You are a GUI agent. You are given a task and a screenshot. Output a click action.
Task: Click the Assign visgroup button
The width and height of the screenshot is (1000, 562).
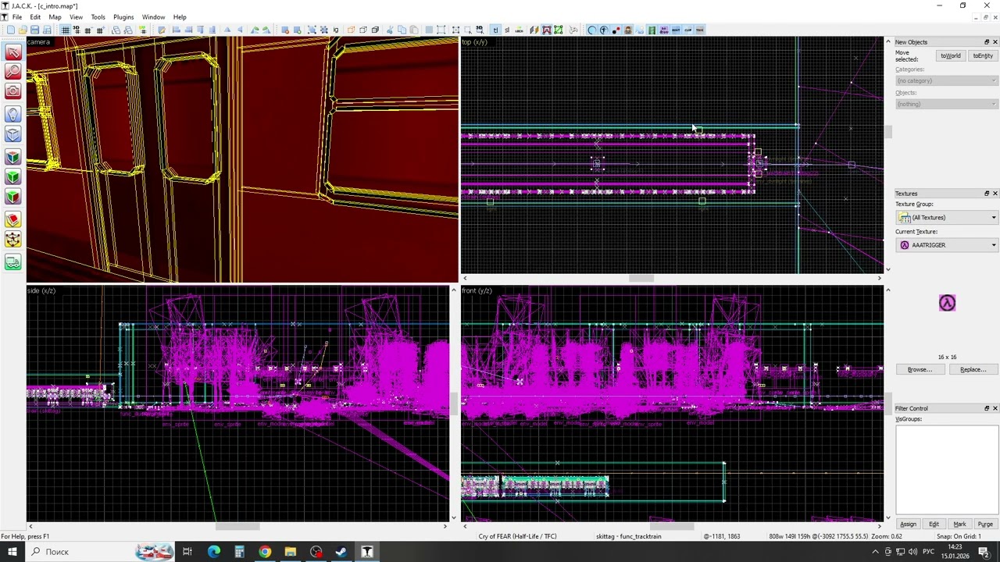(908, 524)
